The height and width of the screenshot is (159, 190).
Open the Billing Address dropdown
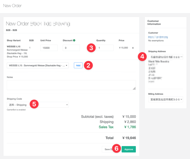point(166,99)
